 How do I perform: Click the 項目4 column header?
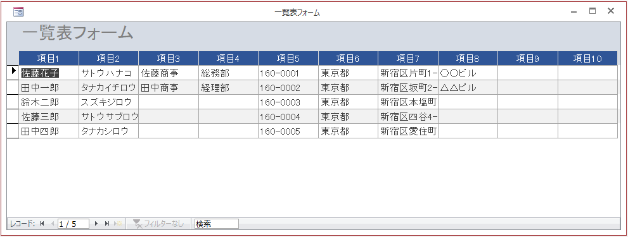[228, 58]
